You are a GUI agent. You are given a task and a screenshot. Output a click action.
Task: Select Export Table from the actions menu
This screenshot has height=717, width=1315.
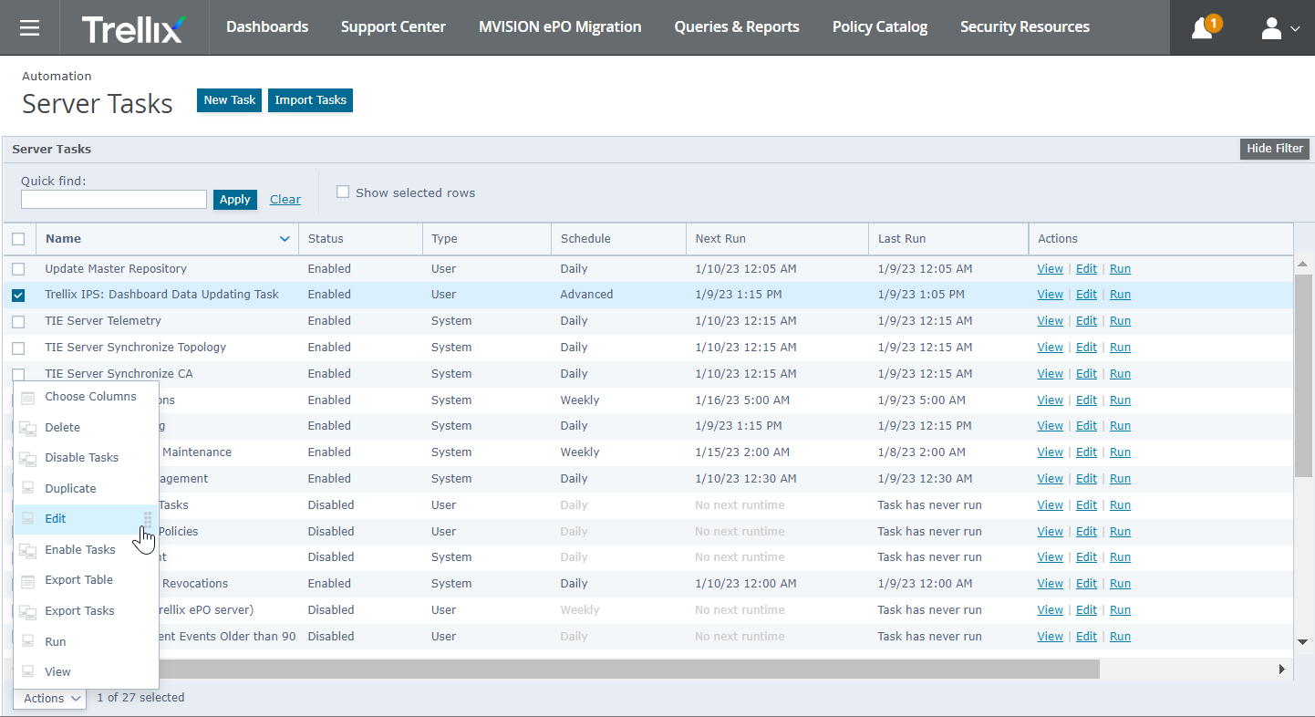79,580
